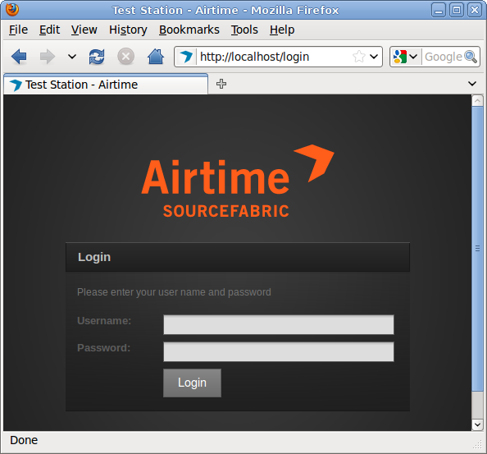
Task: Click the search magnifier icon
Action: tap(471, 57)
